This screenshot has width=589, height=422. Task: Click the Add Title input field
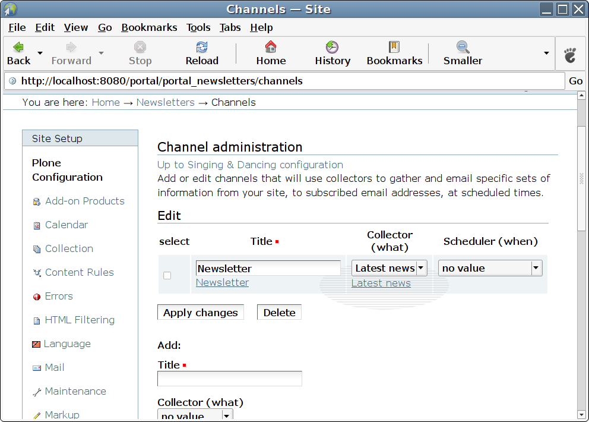click(229, 379)
